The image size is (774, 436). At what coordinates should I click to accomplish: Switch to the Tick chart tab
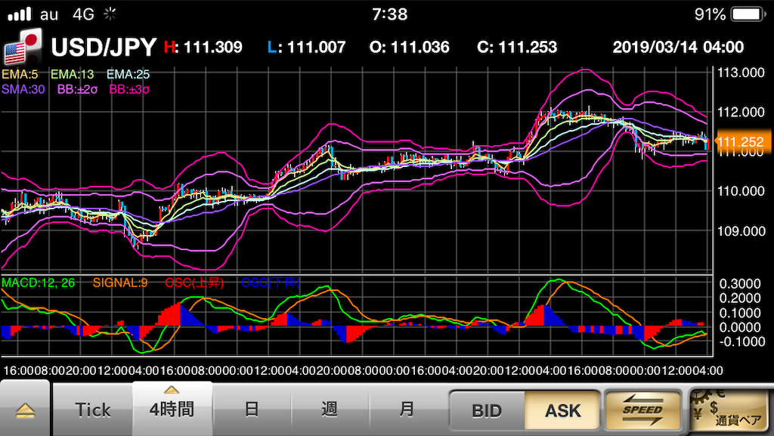(x=93, y=410)
